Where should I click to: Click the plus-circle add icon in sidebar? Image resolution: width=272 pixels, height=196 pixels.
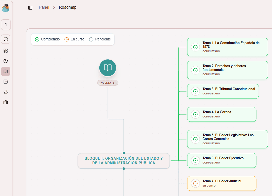pos(5,39)
